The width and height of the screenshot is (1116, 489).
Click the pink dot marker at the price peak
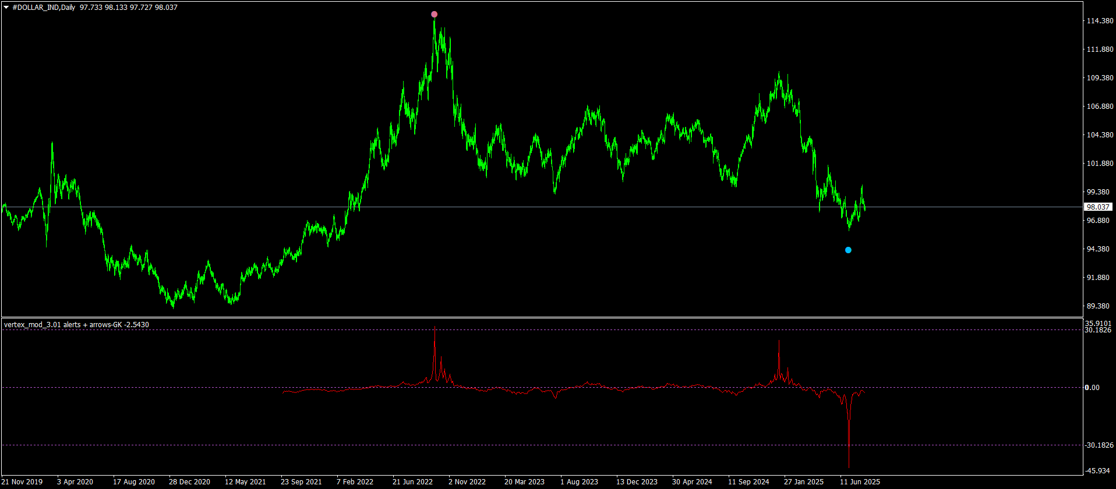(x=434, y=14)
